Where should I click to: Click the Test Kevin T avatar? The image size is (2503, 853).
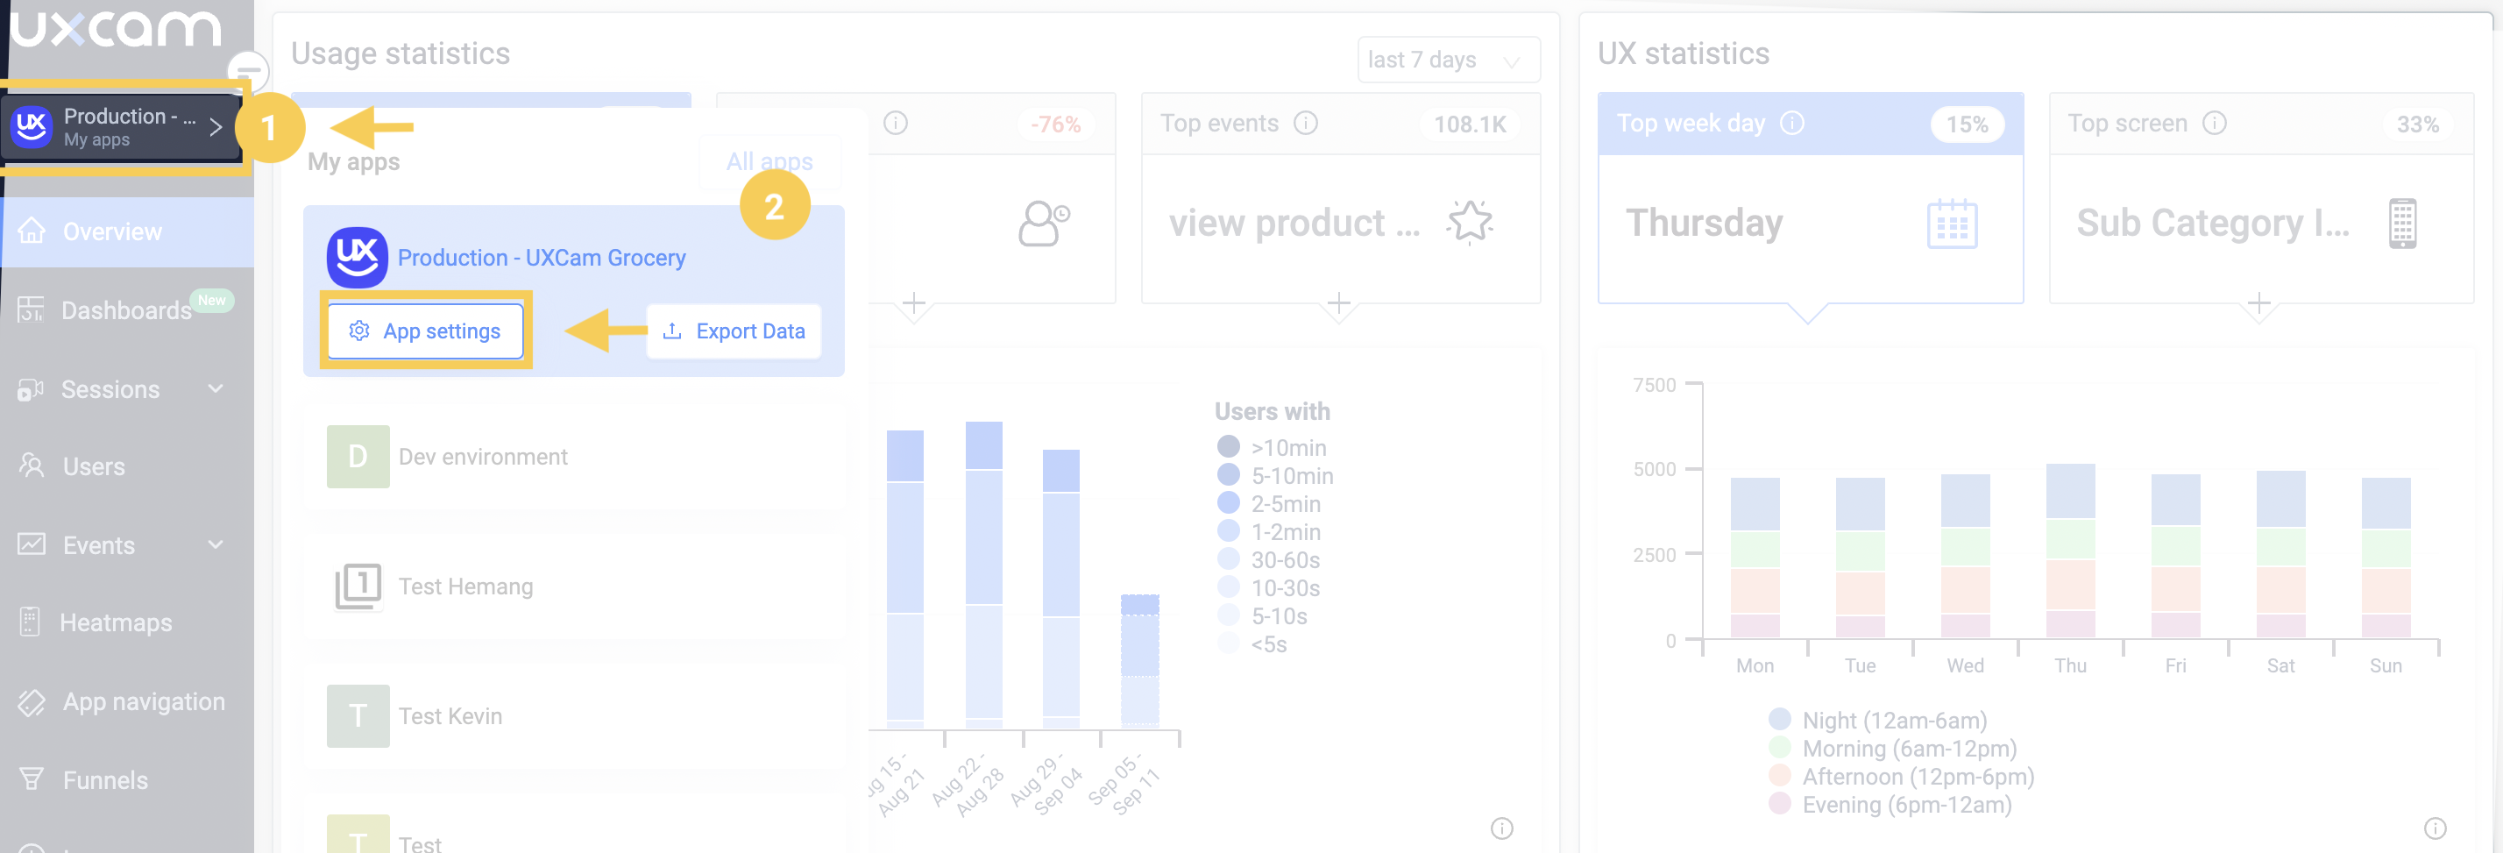coord(358,716)
